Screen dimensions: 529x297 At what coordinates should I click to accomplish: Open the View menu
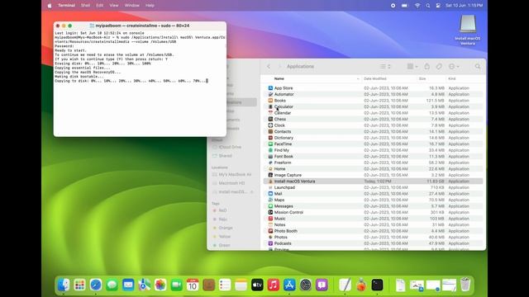click(x=114, y=6)
